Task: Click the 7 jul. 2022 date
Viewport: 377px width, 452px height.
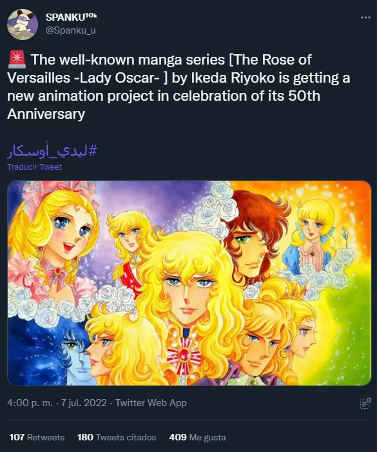Action: 84,403
